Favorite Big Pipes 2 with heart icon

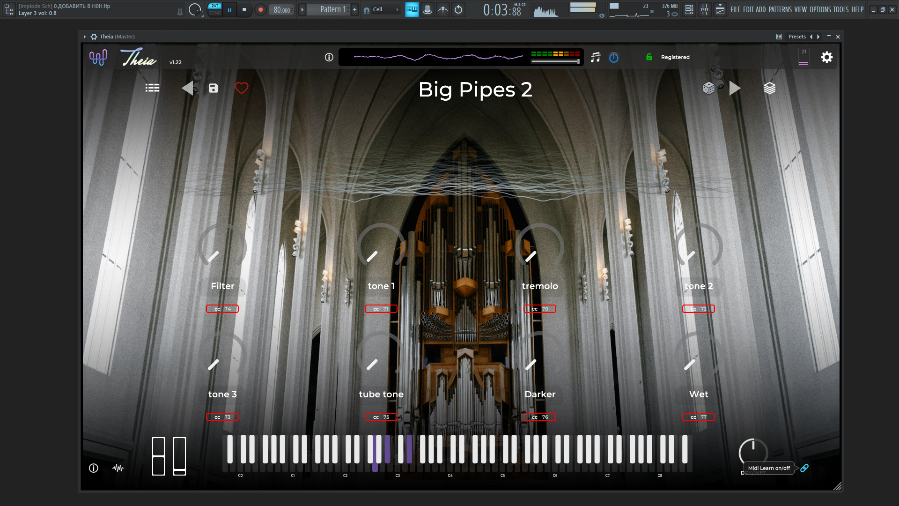(241, 88)
